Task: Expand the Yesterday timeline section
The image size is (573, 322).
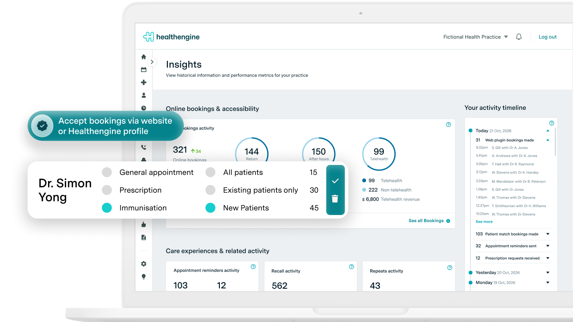Action: coord(548,273)
